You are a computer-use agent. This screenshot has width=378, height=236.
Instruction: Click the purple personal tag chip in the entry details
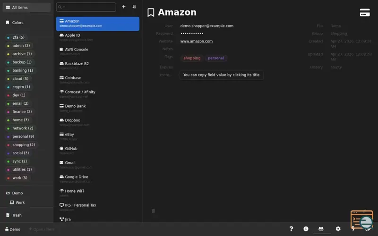pyautogui.click(x=216, y=58)
